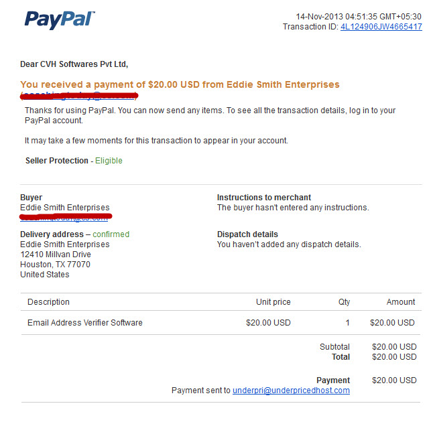The image size is (433, 424).
Task: Click the Dispatch details heading
Action: [x=247, y=234]
